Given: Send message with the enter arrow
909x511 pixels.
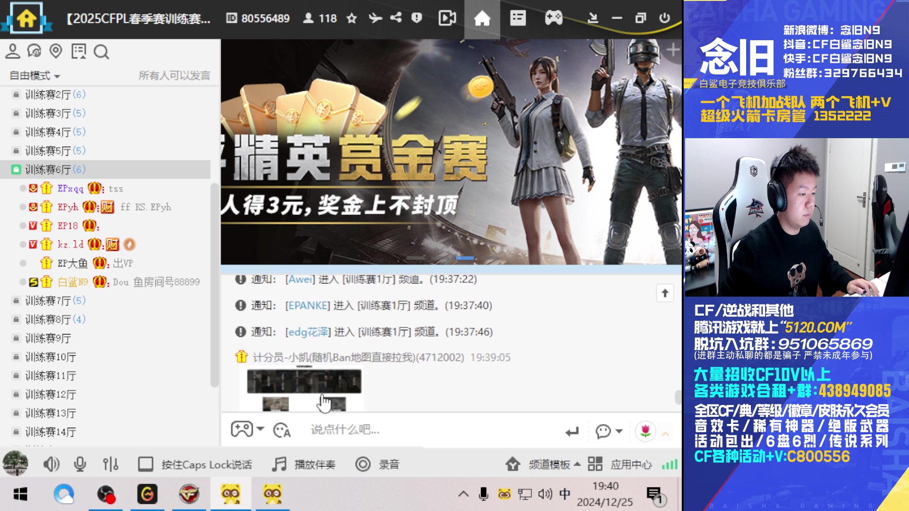Looking at the screenshot, I should tap(572, 431).
